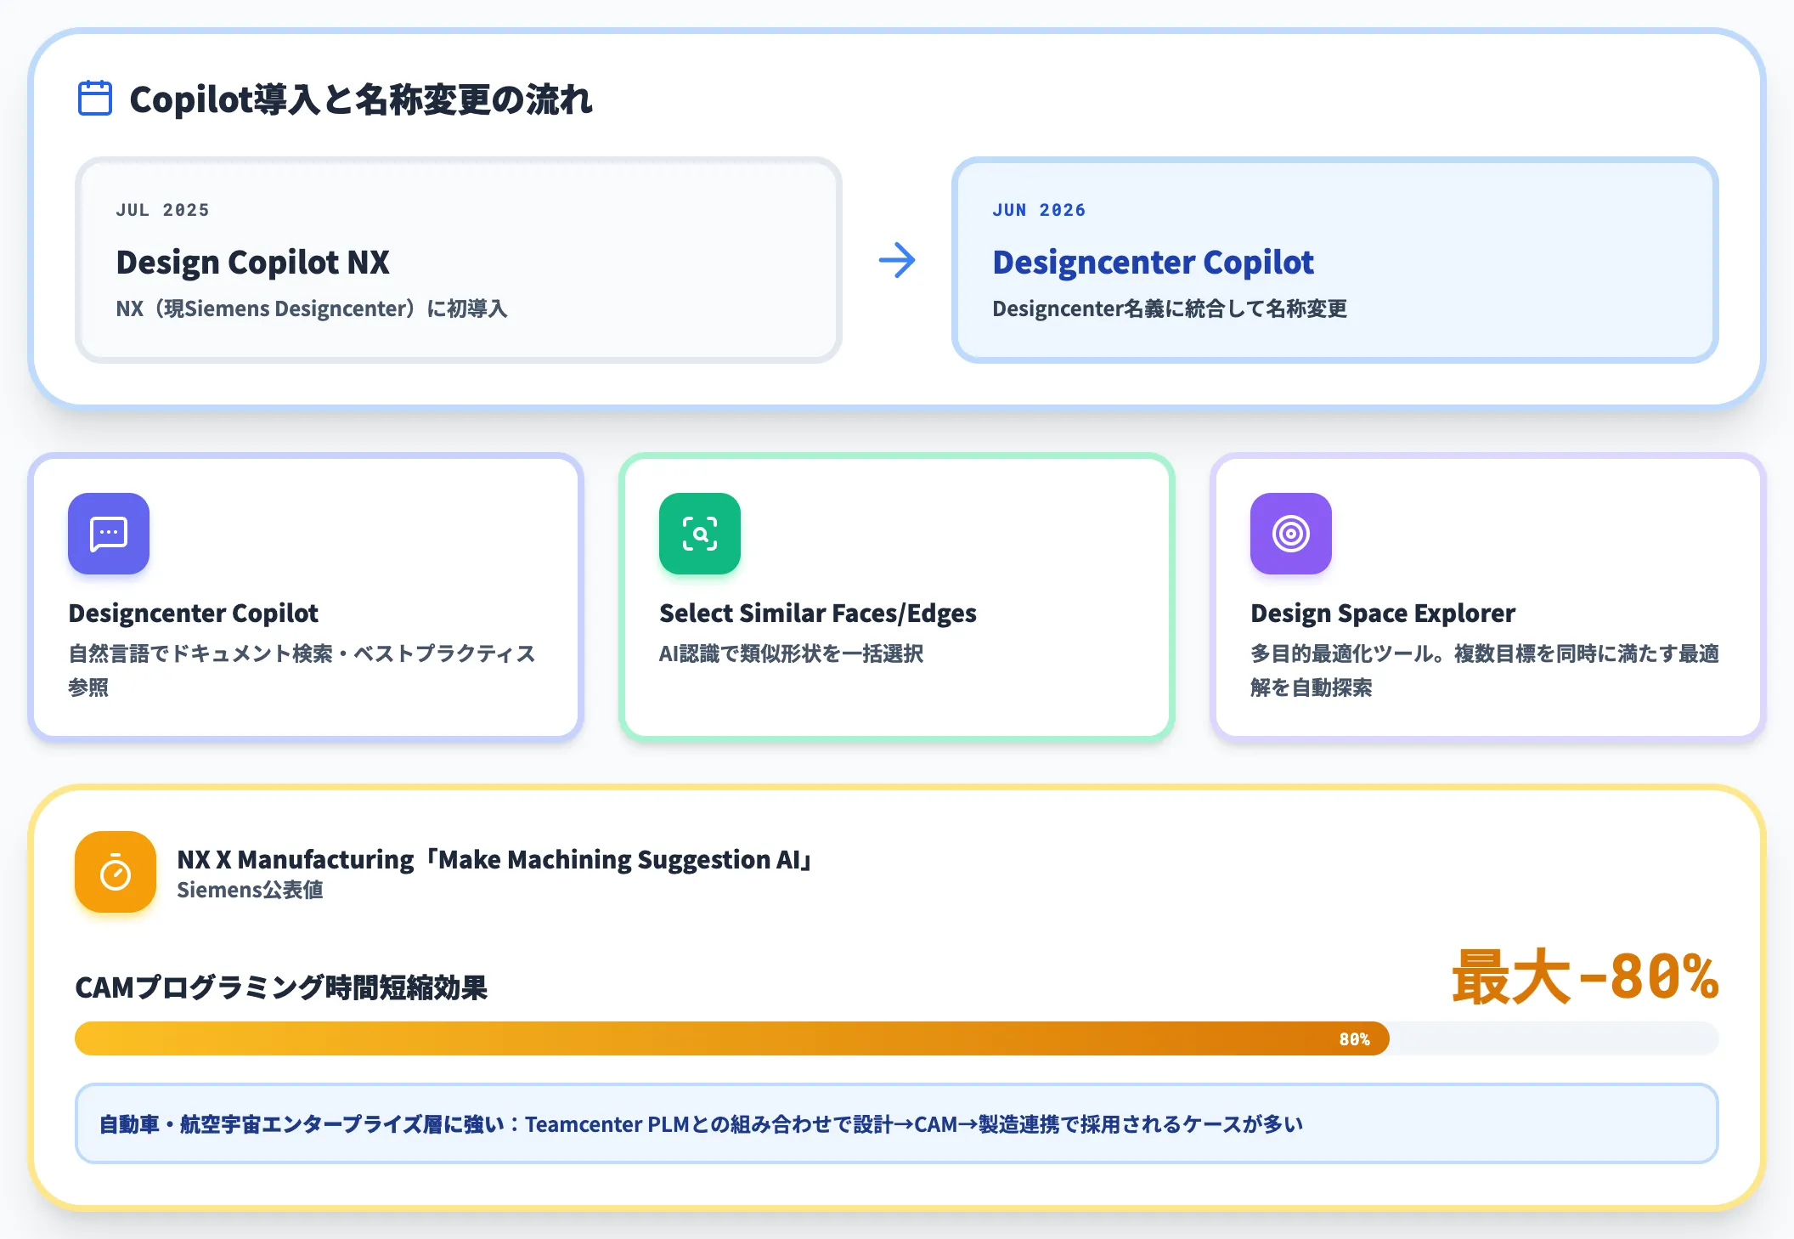Click the Select Similar Faces/Edges title

point(818,613)
